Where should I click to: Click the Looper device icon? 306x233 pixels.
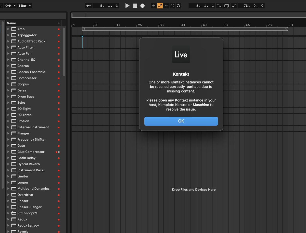(x=14, y=183)
